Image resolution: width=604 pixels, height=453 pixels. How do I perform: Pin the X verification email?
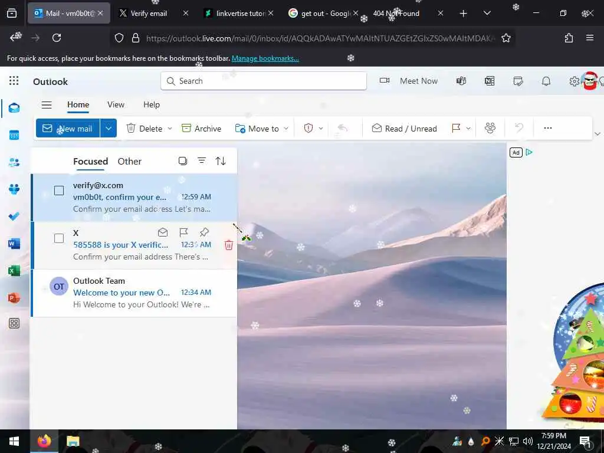click(x=204, y=232)
